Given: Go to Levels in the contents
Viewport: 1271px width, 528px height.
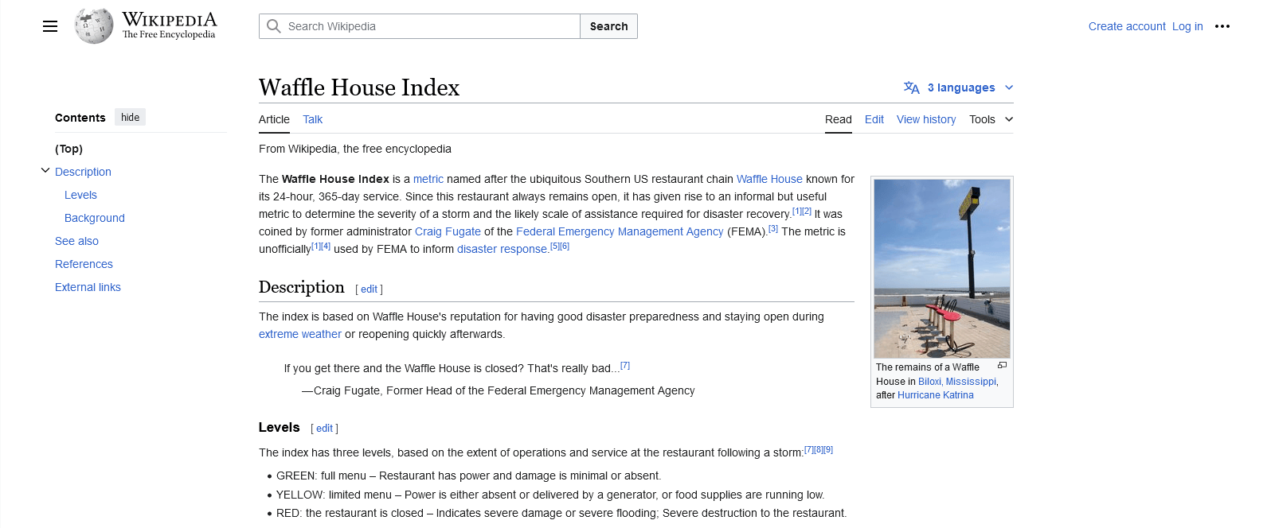Looking at the screenshot, I should [x=80, y=195].
